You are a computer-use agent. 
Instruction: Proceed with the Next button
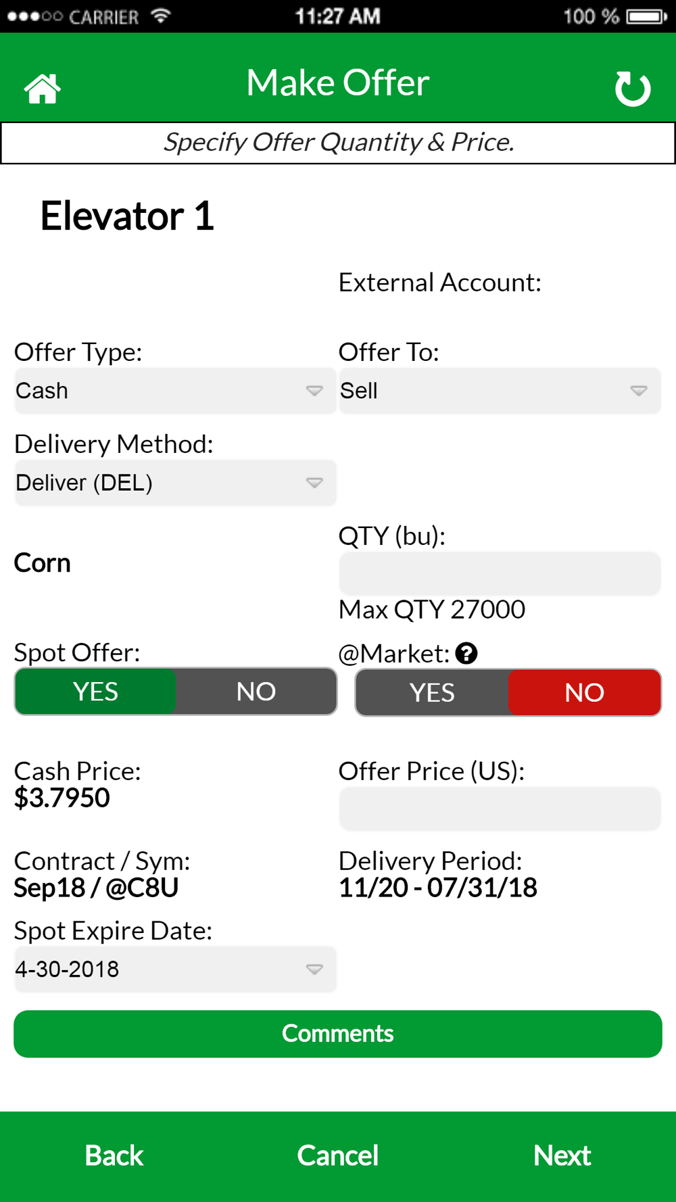point(562,1155)
